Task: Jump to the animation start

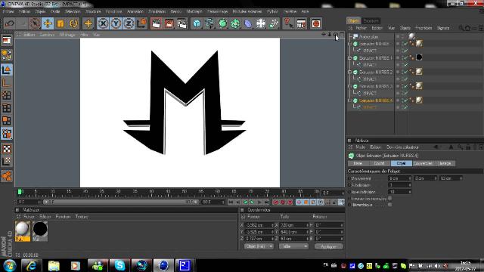Action: 231,202
